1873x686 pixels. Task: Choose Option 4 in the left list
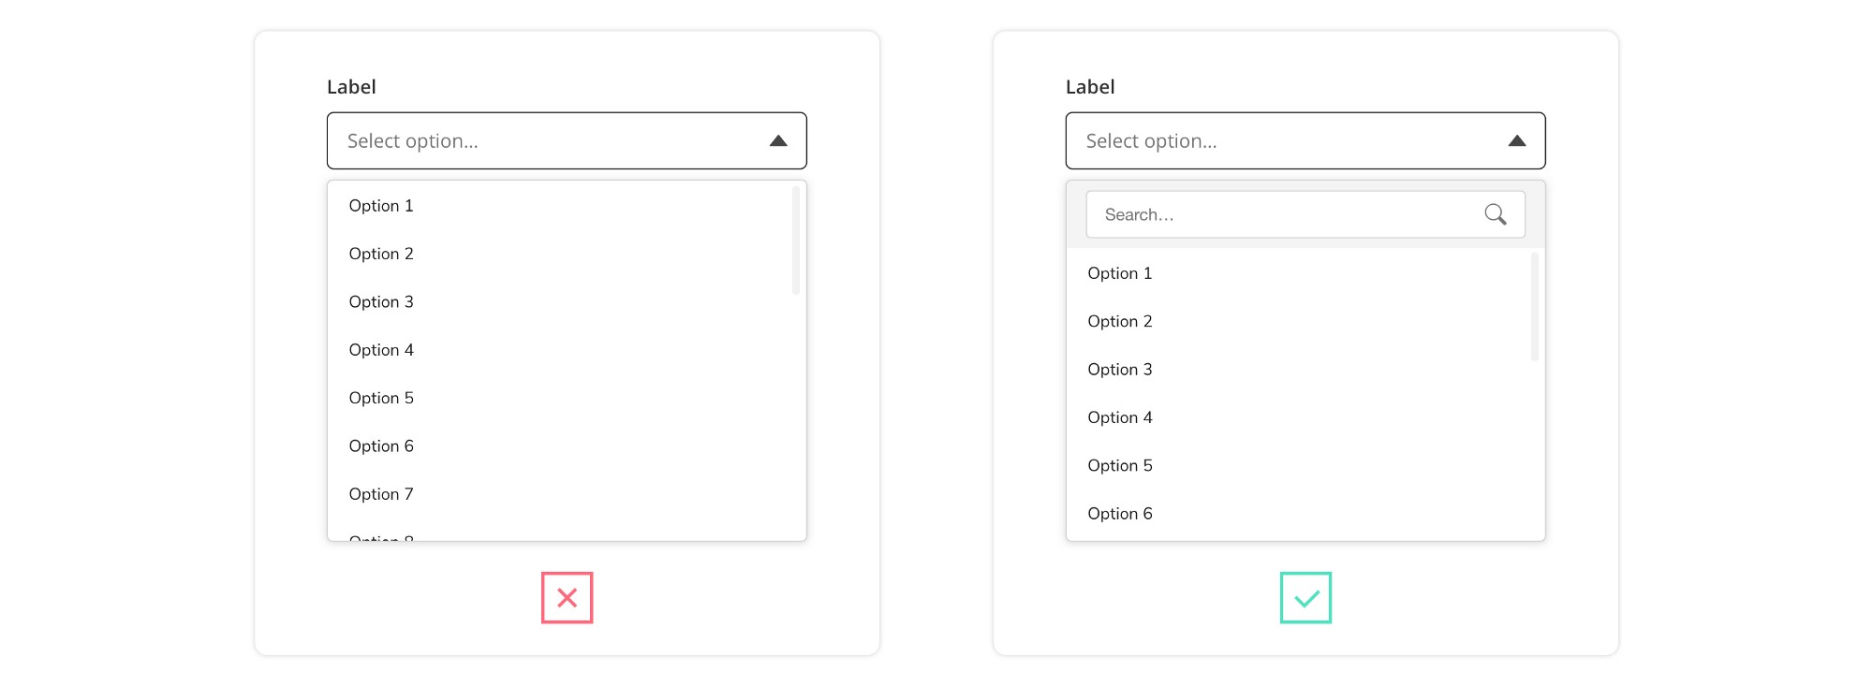click(x=560, y=350)
